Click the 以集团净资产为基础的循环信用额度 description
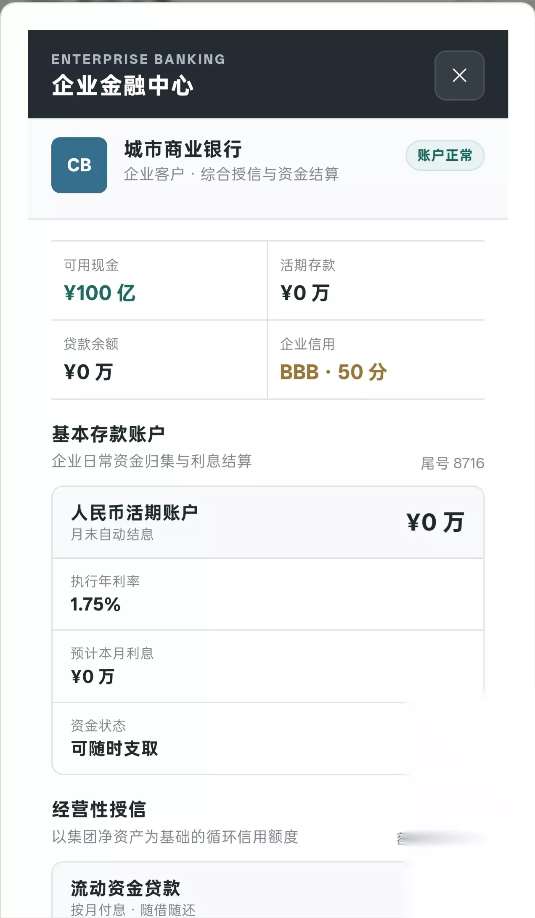 click(x=175, y=837)
